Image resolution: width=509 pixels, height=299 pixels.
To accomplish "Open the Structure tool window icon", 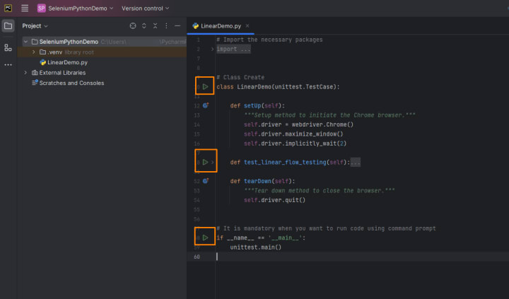I will click(x=8, y=48).
